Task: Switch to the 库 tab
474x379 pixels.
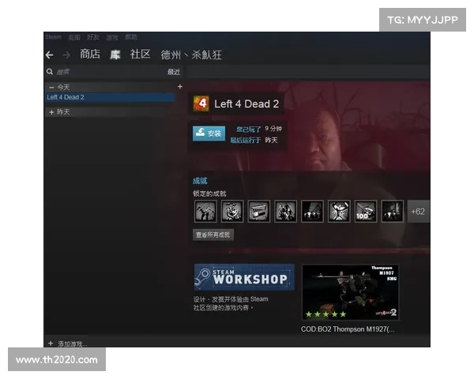Action: coord(115,54)
